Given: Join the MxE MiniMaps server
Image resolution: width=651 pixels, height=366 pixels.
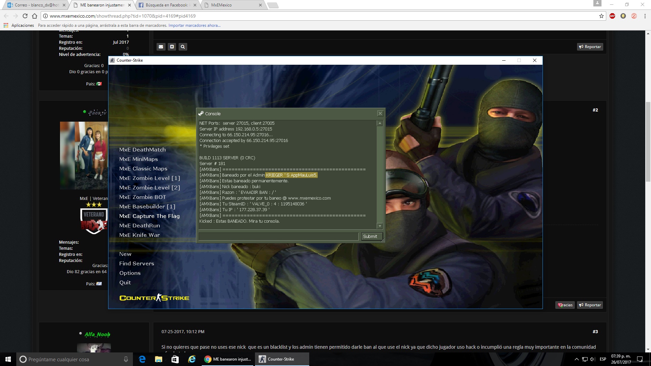Looking at the screenshot, I should [138, 159].
